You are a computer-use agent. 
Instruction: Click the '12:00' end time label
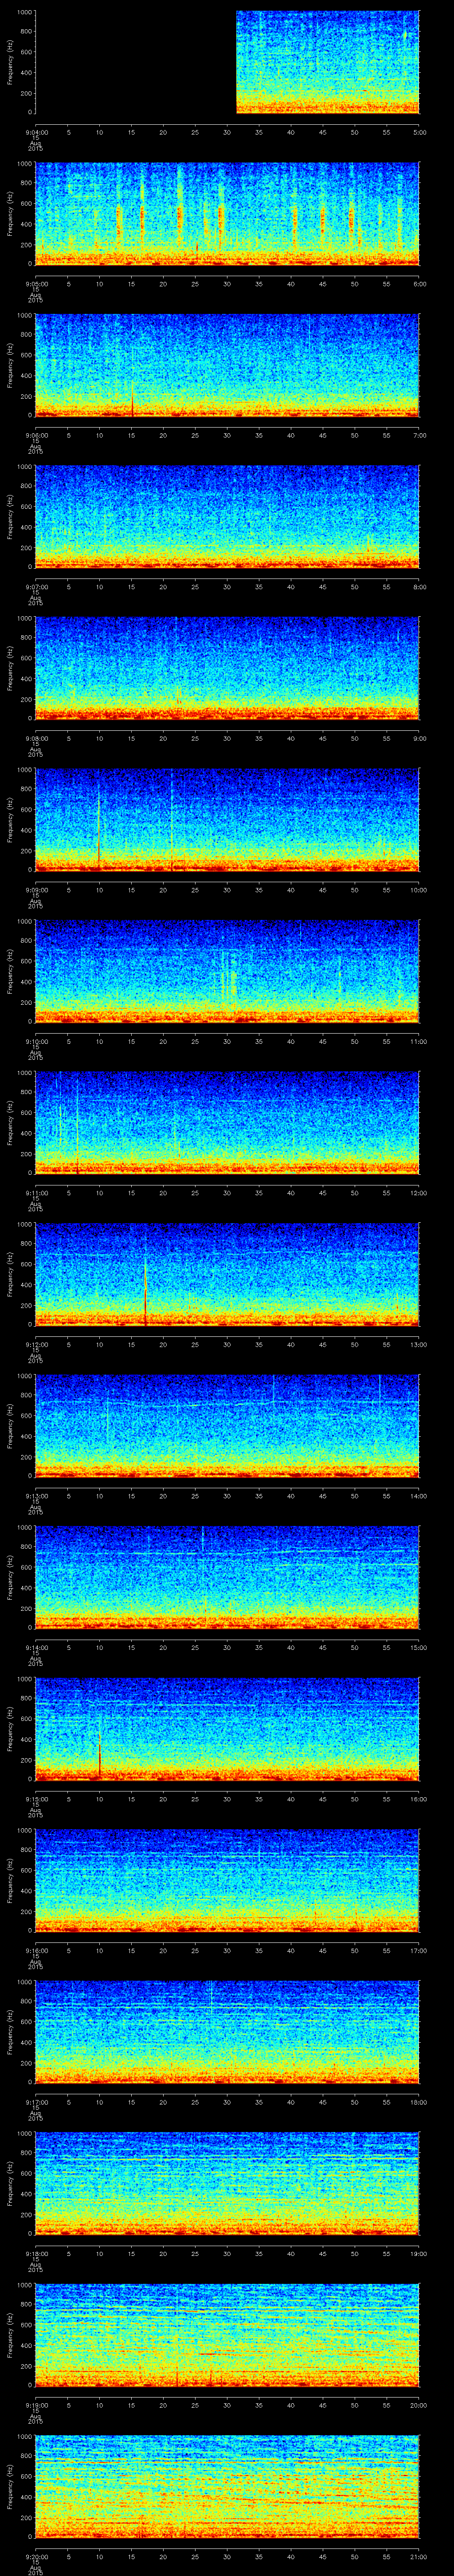pyautogui.click(x=419, y=1193)
